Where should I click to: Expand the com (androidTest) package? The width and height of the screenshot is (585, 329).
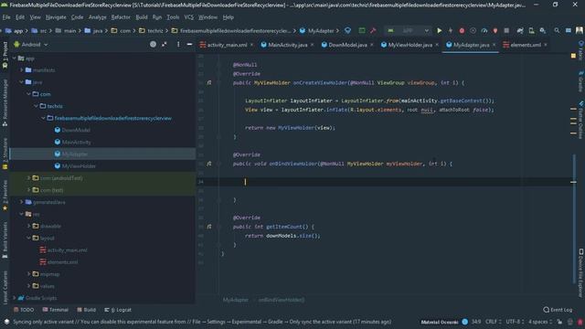[x=28, y=178]
